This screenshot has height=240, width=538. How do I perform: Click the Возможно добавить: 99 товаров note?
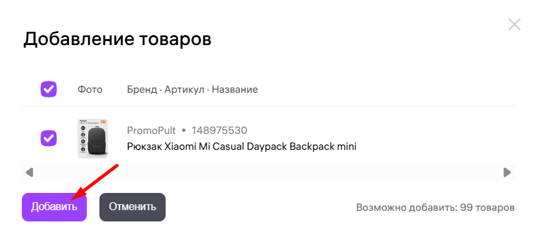click(x=435, y=208)
